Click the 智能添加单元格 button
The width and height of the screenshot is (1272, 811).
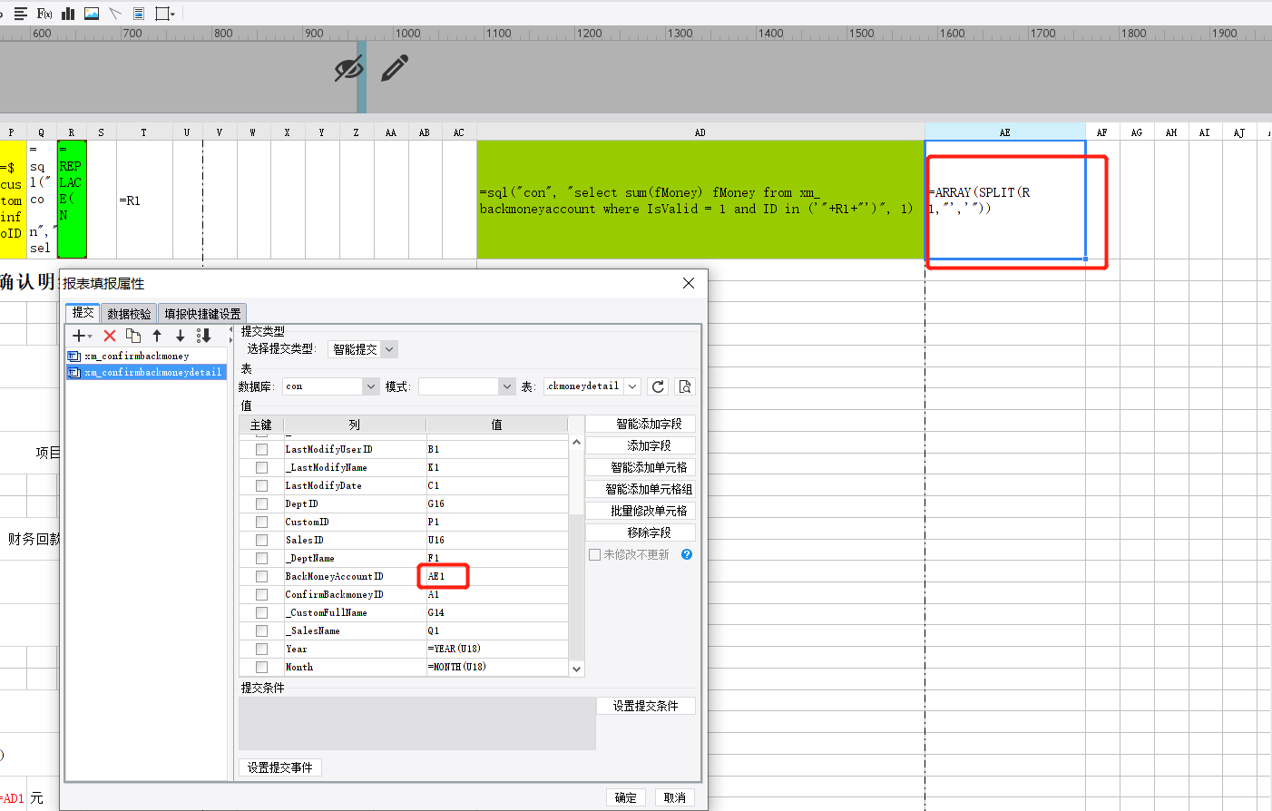click(641, 467)
